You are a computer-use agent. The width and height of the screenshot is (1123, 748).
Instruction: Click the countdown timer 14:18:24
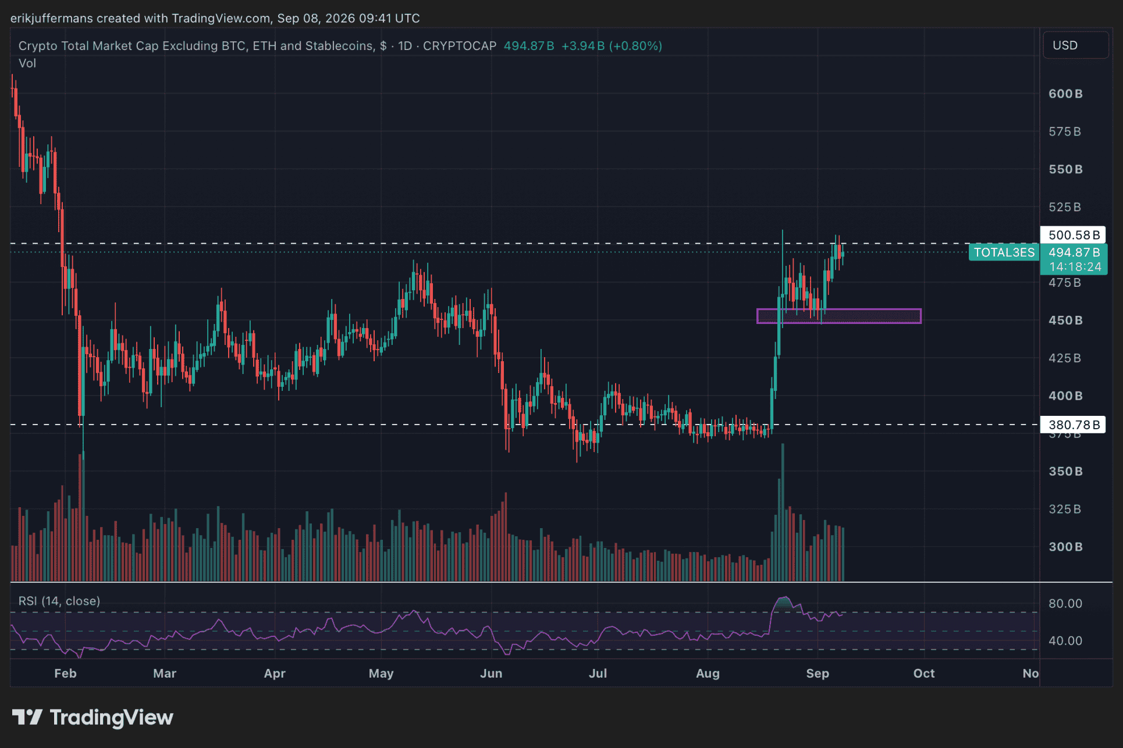click(1075, 267)
